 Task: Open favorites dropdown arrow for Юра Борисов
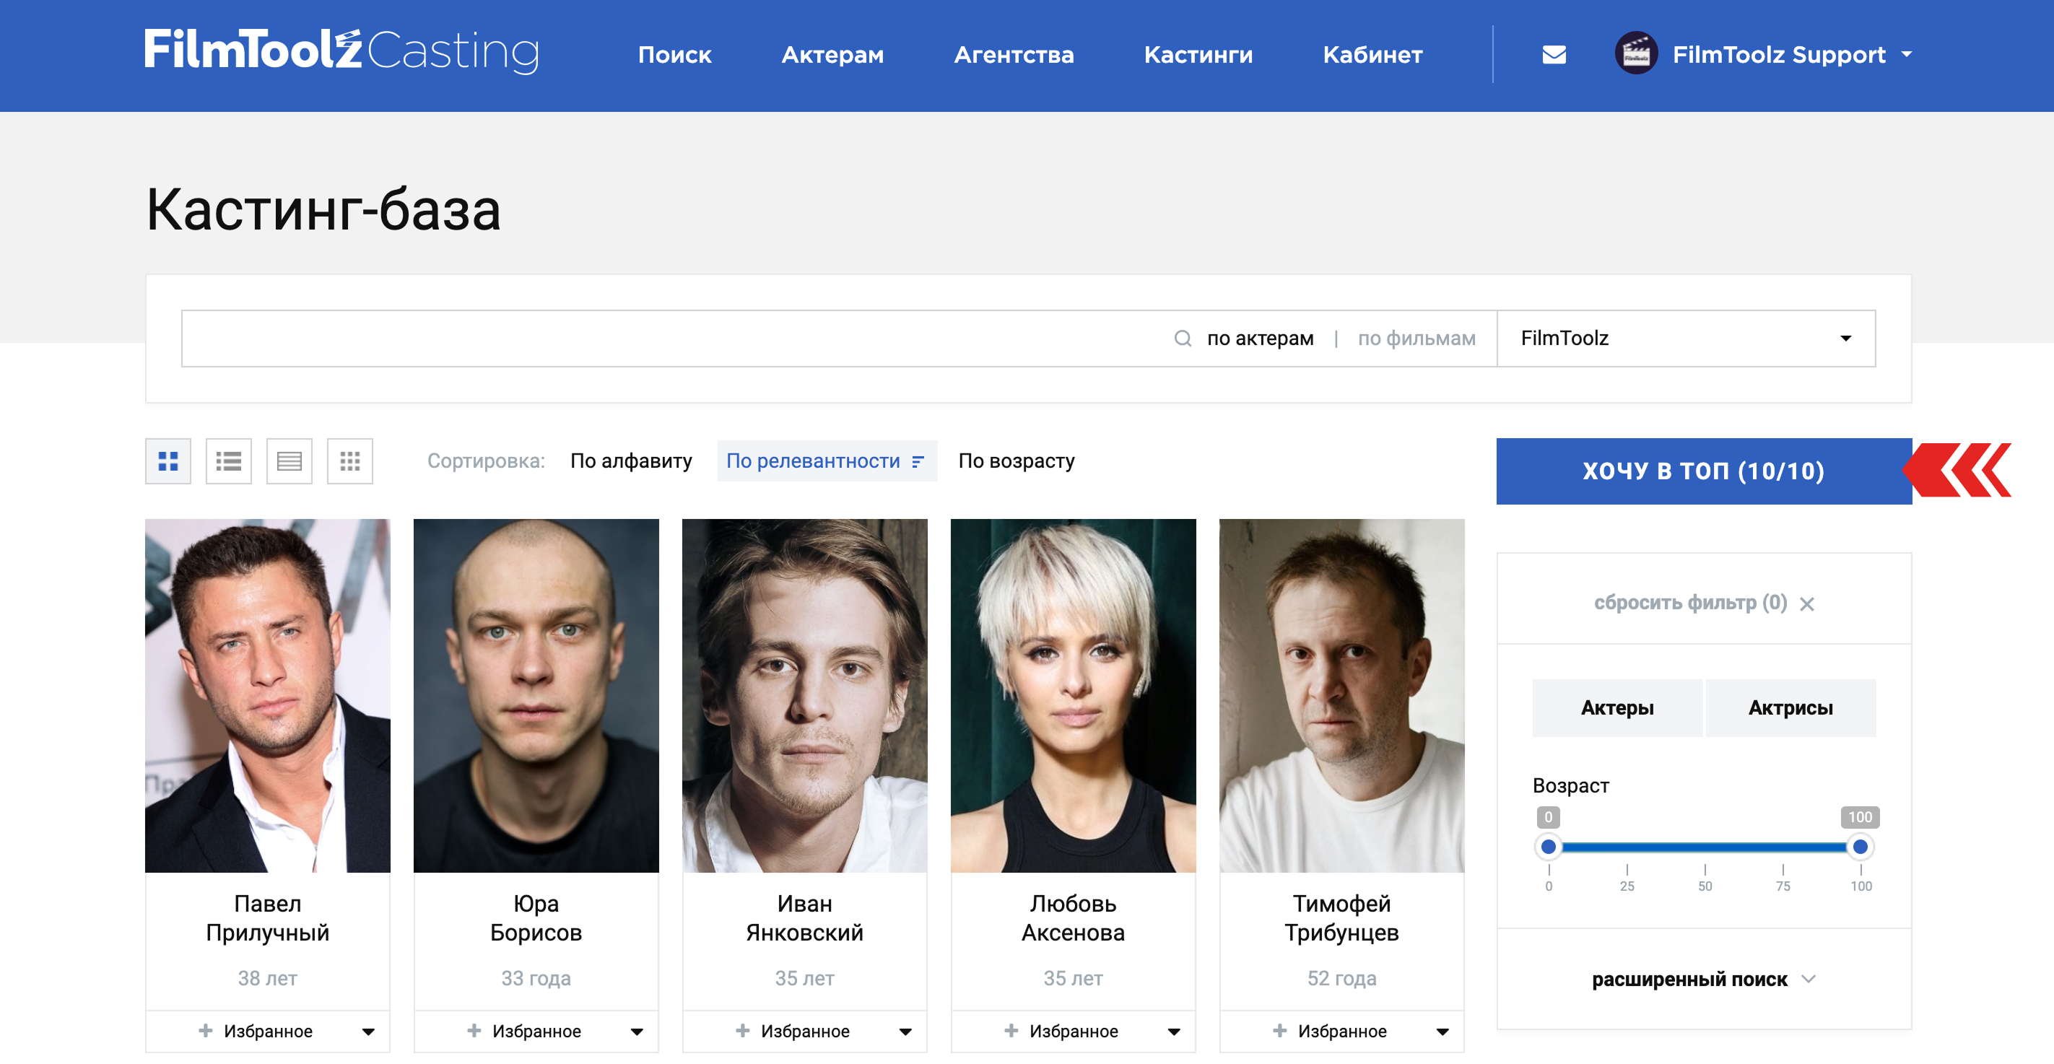(636, 1032)
